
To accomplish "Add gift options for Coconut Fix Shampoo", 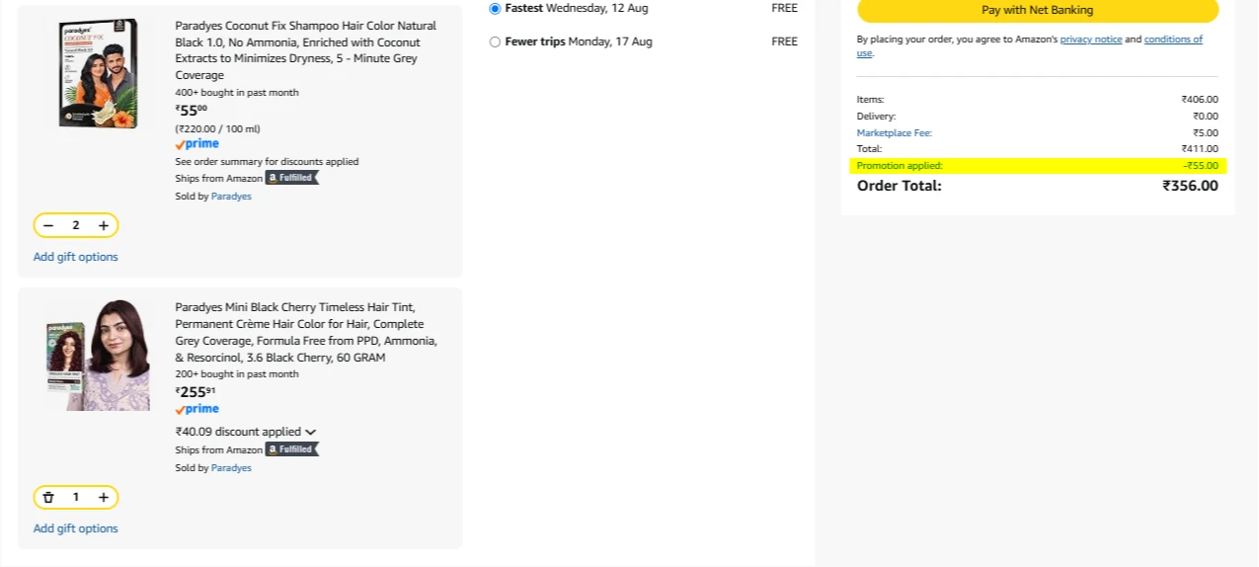I will tap(76, 257).
